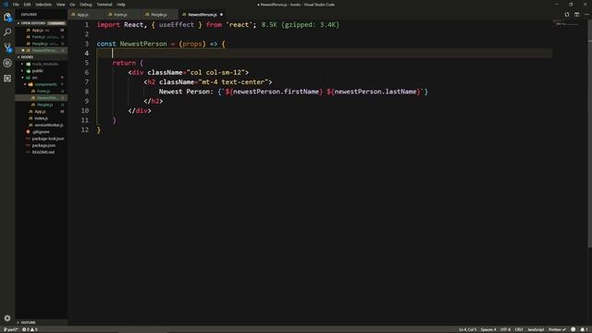Viewport: 592px width, 333px height.
Task: Open serviceWorker.js in the file tree
Action: point(41,125)
